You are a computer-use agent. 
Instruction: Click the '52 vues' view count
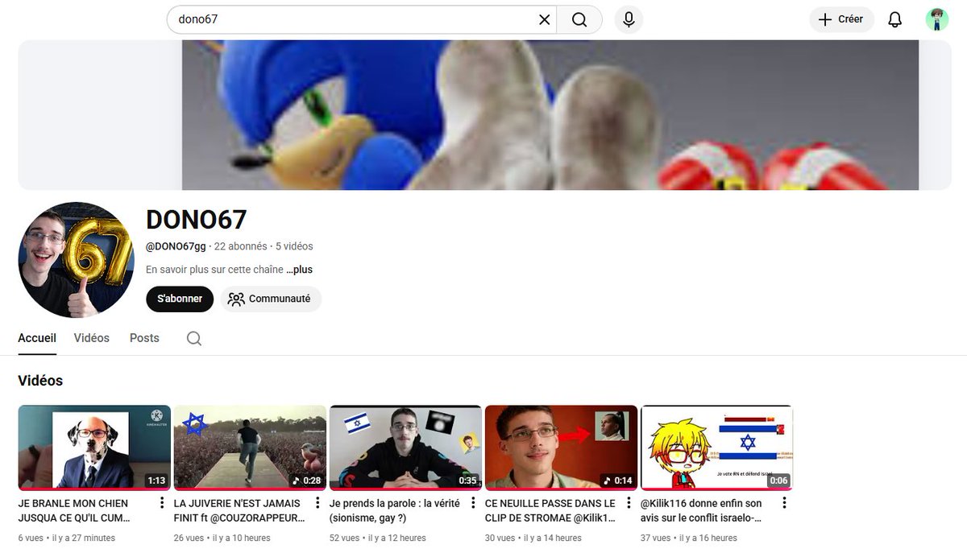coord(345,538)
